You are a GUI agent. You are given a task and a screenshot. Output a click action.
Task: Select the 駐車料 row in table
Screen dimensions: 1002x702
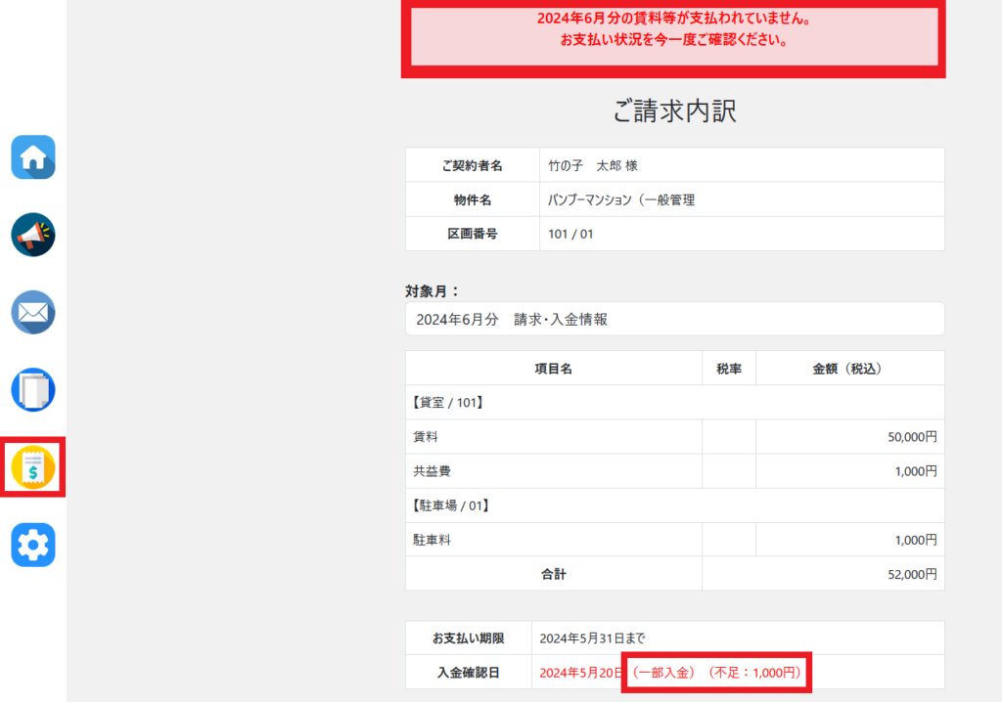(x=674, y=540)
